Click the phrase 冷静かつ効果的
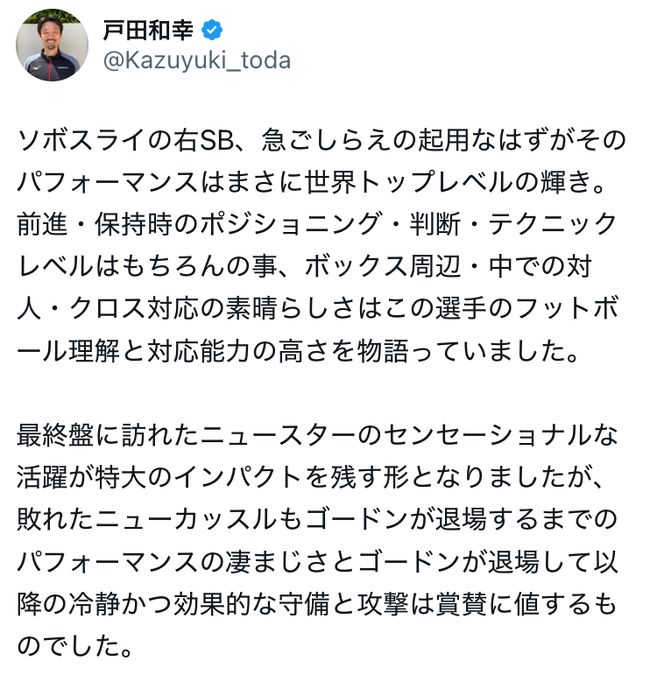The image size is (657, 696). coord(160,604)
